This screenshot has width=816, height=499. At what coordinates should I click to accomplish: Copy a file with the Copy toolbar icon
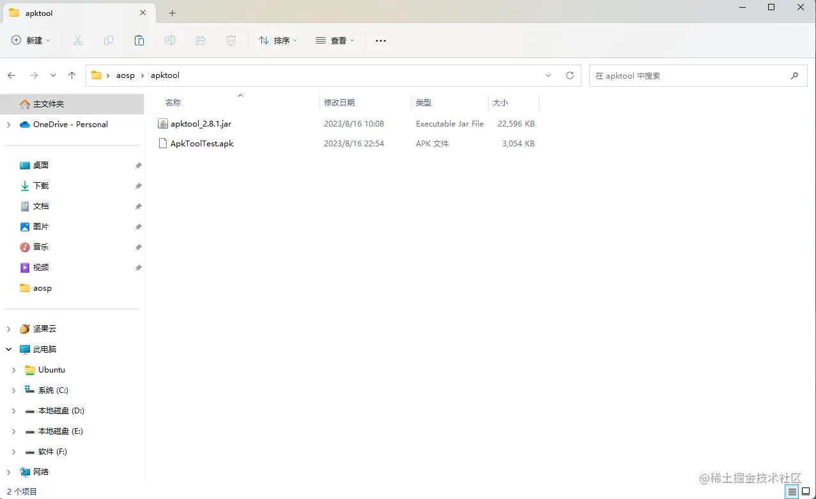click(109, 40)
